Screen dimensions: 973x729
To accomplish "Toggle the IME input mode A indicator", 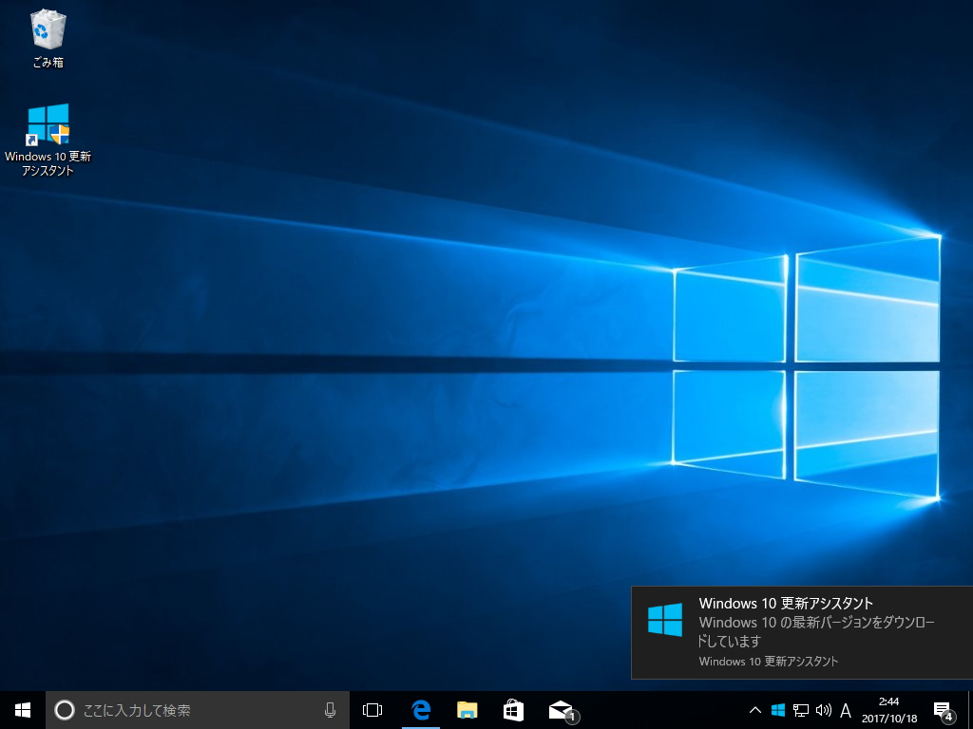I will pyautogui.click(x=845, y=710).
